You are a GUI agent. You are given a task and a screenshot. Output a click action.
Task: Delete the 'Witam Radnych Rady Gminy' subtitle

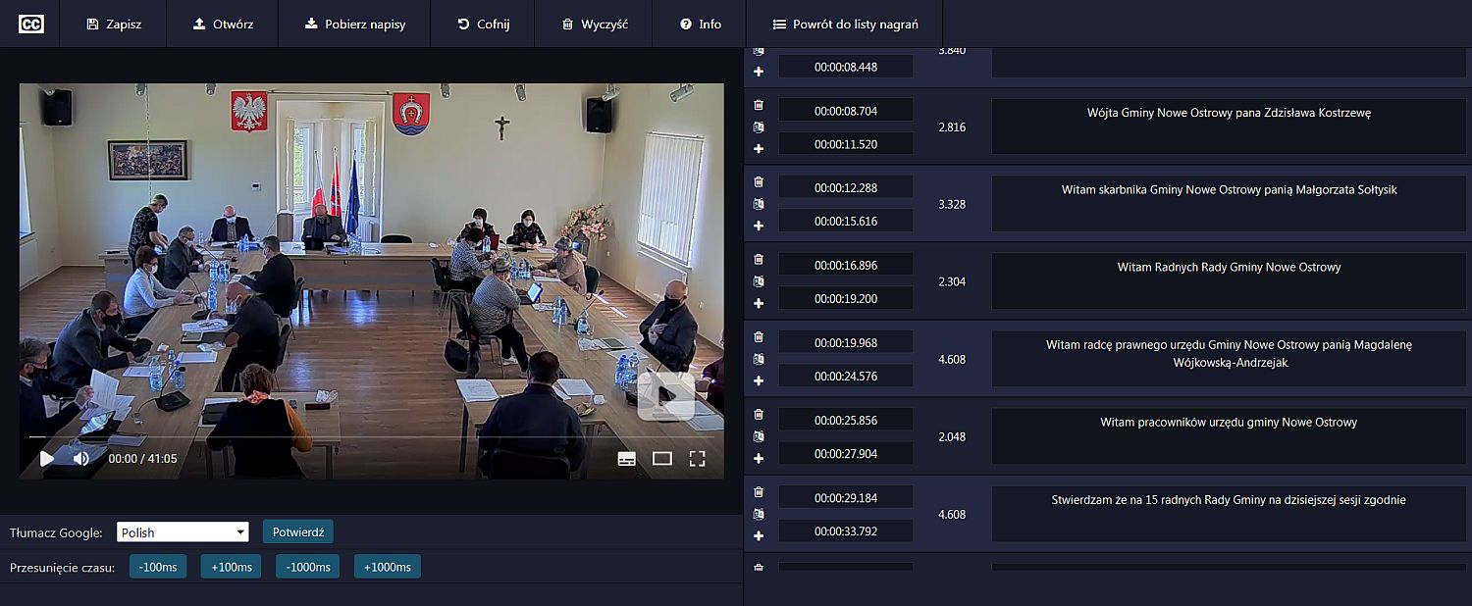pos(758,259)
